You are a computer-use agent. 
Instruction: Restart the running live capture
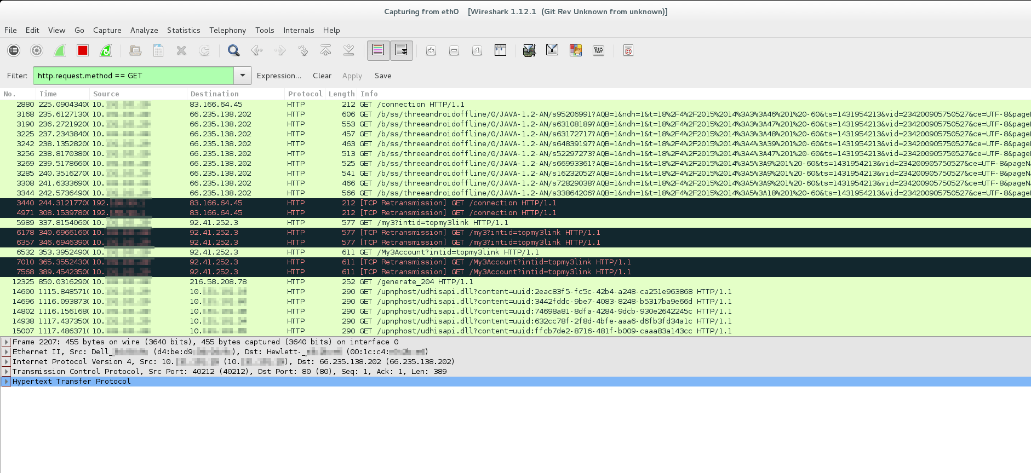pyautogui.click(x=106, y=51)
